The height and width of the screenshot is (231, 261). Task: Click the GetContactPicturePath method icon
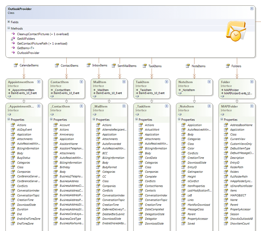click(x=13, y=43)
